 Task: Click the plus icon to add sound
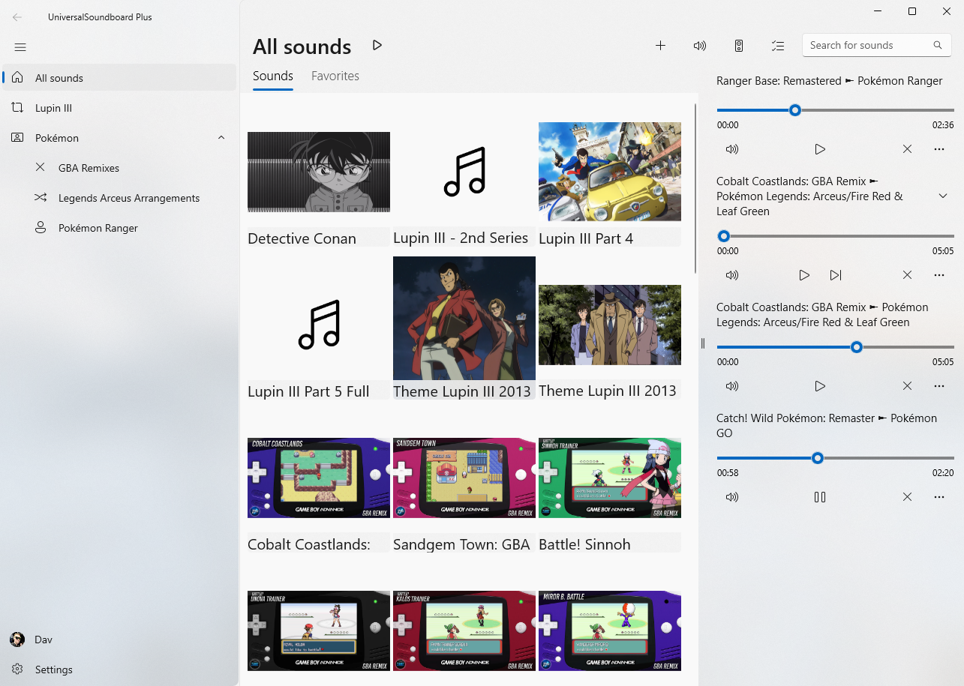pos(660,46)
